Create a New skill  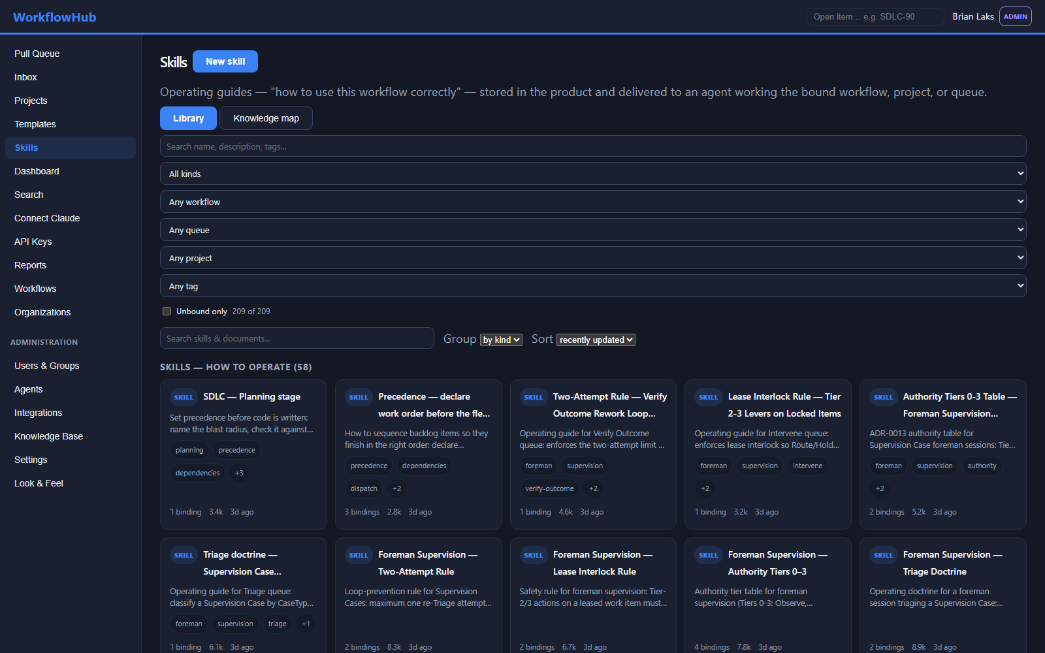tap(225, 61)
